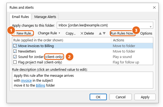Screen dimensions: 163x107
Task: Click the Play a sound action cell
Action: (x=122, y=57)
